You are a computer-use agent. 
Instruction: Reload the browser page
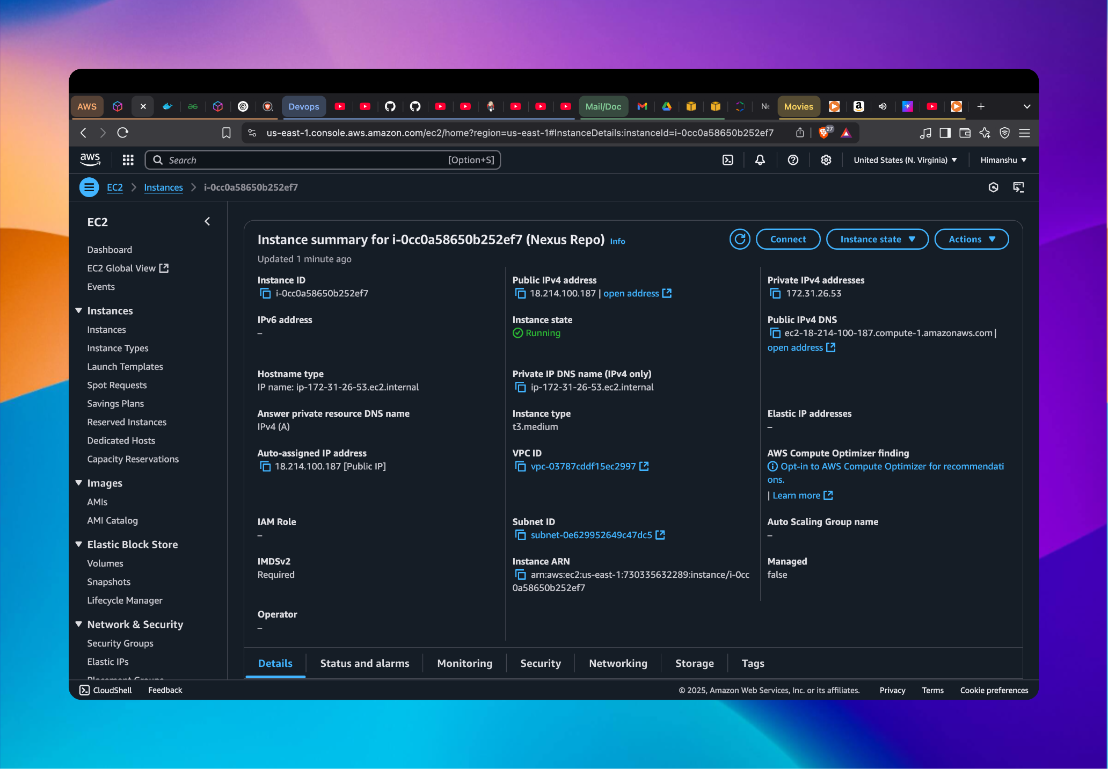coord(122,133)
